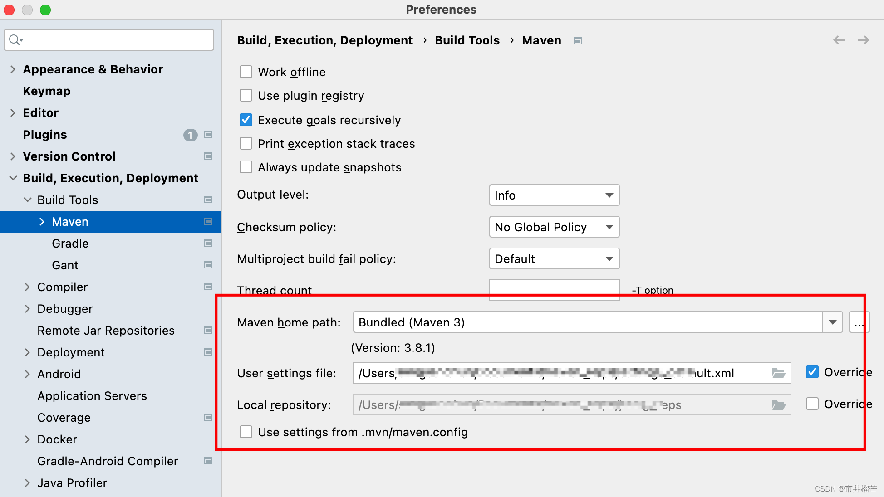Click project settings icon next to Deployment
884x497 pixels.
tap(208, 352)
